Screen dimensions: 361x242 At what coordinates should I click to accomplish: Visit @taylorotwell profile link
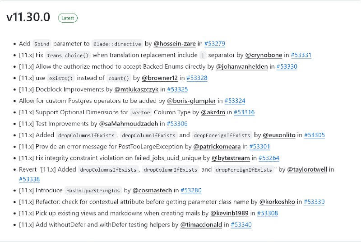pos(307,169)
